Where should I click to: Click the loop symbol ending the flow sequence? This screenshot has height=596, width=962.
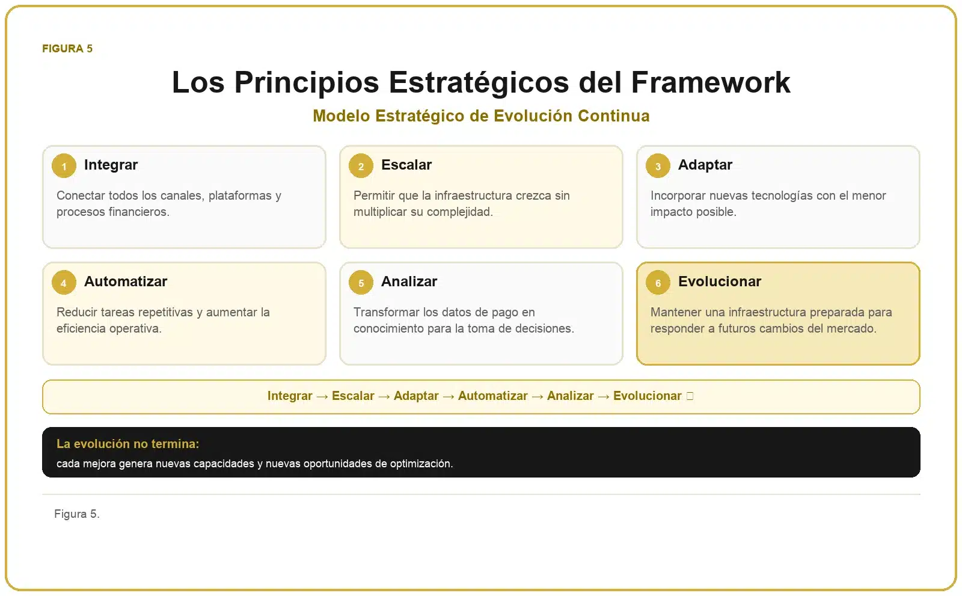(x=690, y=396)
